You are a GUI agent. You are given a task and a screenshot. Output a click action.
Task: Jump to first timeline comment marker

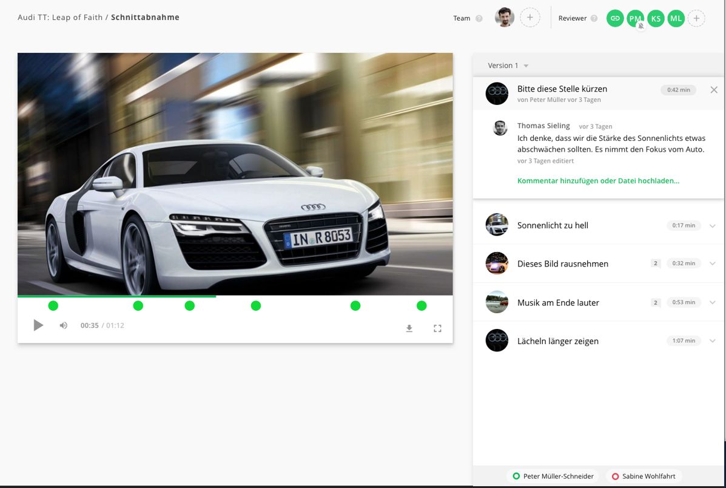53,306
